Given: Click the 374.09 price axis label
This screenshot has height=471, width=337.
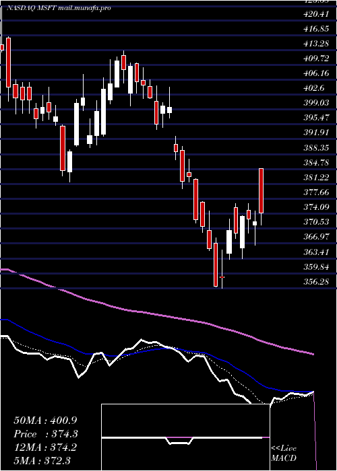Looking at the screenshot, I should coord(317,207).
